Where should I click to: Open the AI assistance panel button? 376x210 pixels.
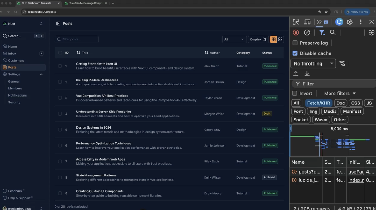339,22
